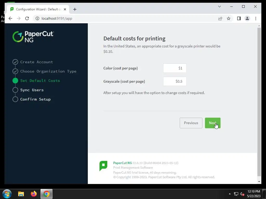
Task: Open the tab search chevron
Action: [219, 6]
